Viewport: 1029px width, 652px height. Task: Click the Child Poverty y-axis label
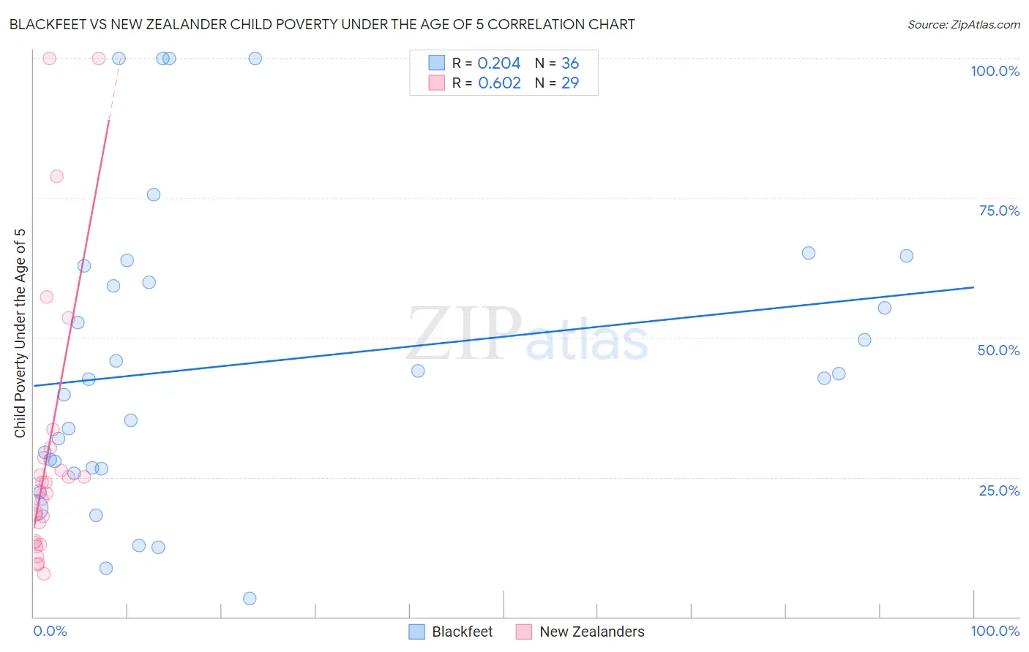tap(20, 333)
